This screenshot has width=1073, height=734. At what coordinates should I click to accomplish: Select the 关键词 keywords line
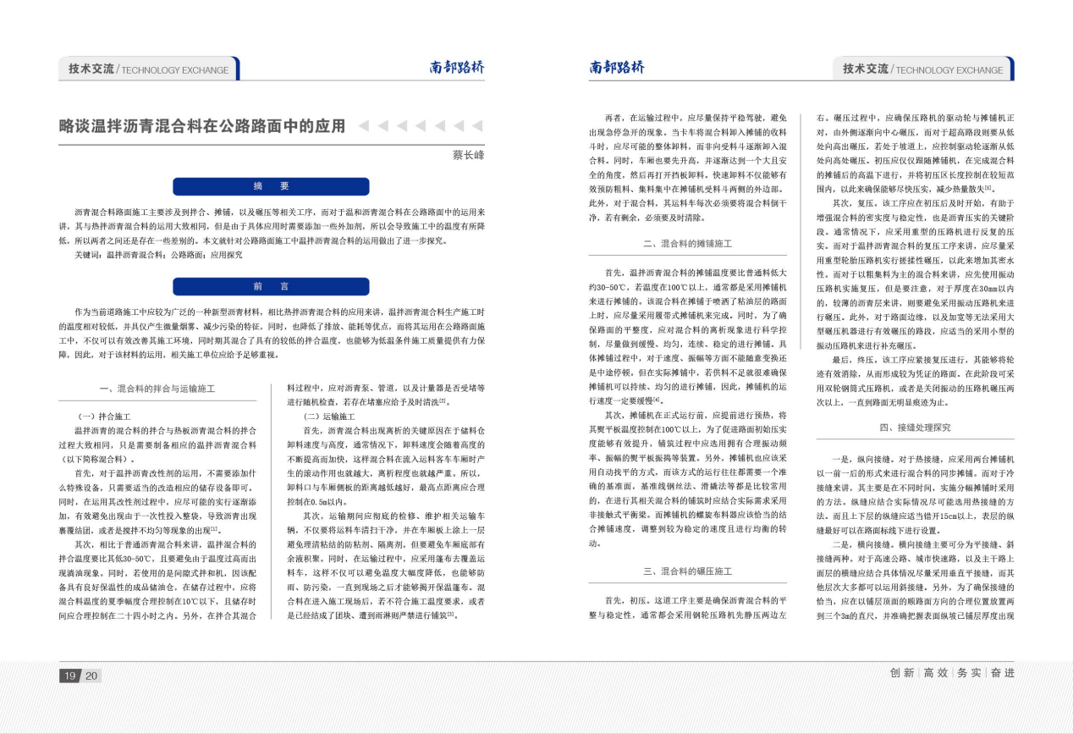[158, 254]
